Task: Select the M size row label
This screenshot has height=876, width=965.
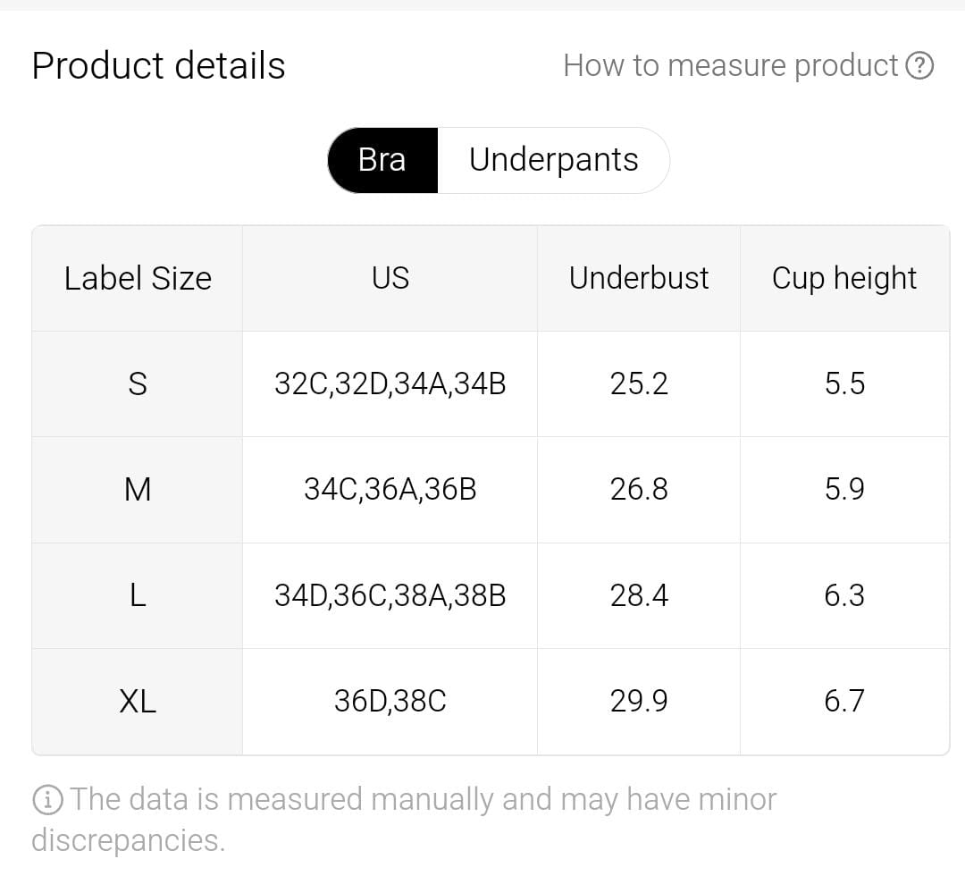Action: pyautogui.click(x=138, y=489)
